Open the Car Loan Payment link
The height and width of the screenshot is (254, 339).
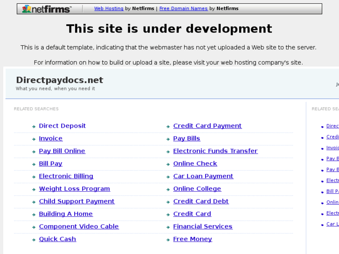(203, 176)
